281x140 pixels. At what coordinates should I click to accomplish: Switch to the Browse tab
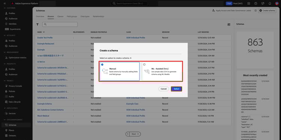pos(51,17)
